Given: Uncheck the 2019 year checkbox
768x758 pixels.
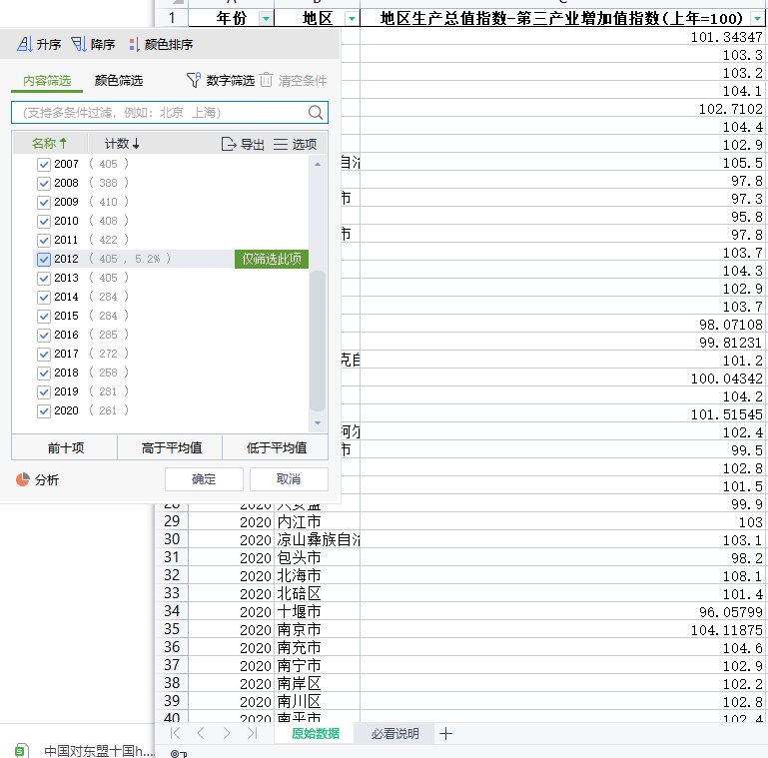Looking at the screenshot, I should (44, 391).
